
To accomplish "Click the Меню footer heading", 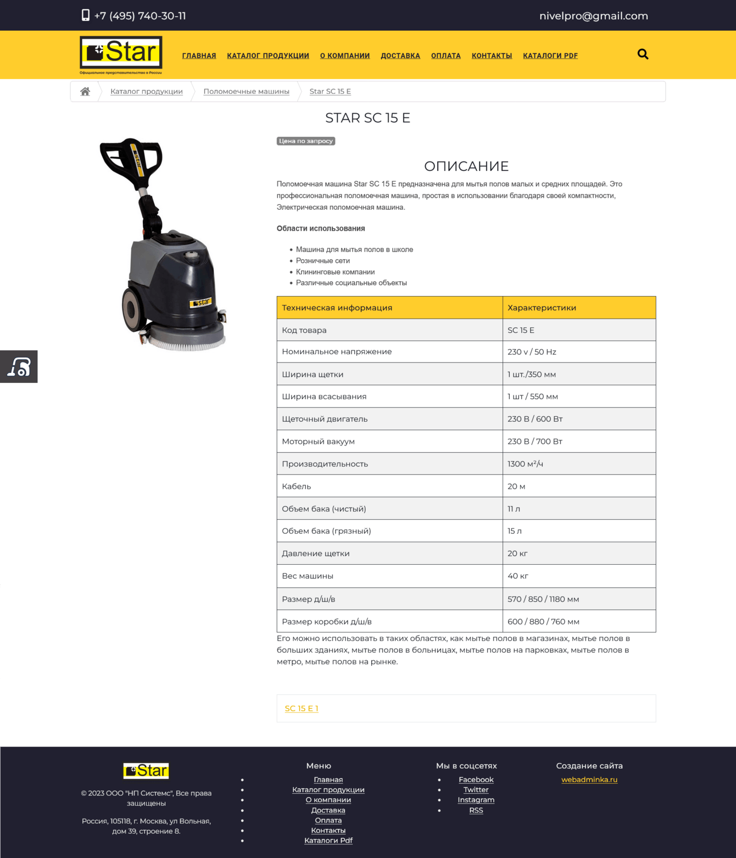I will click(319, 766).
